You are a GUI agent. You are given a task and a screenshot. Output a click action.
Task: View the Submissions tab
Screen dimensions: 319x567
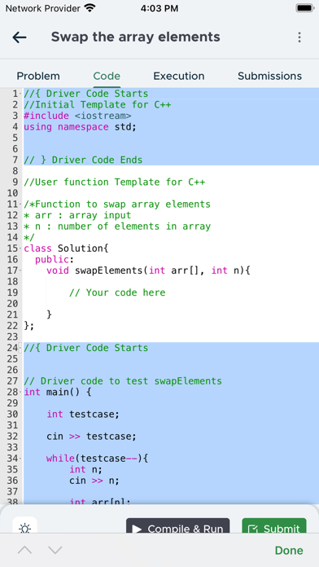(270, 76)
